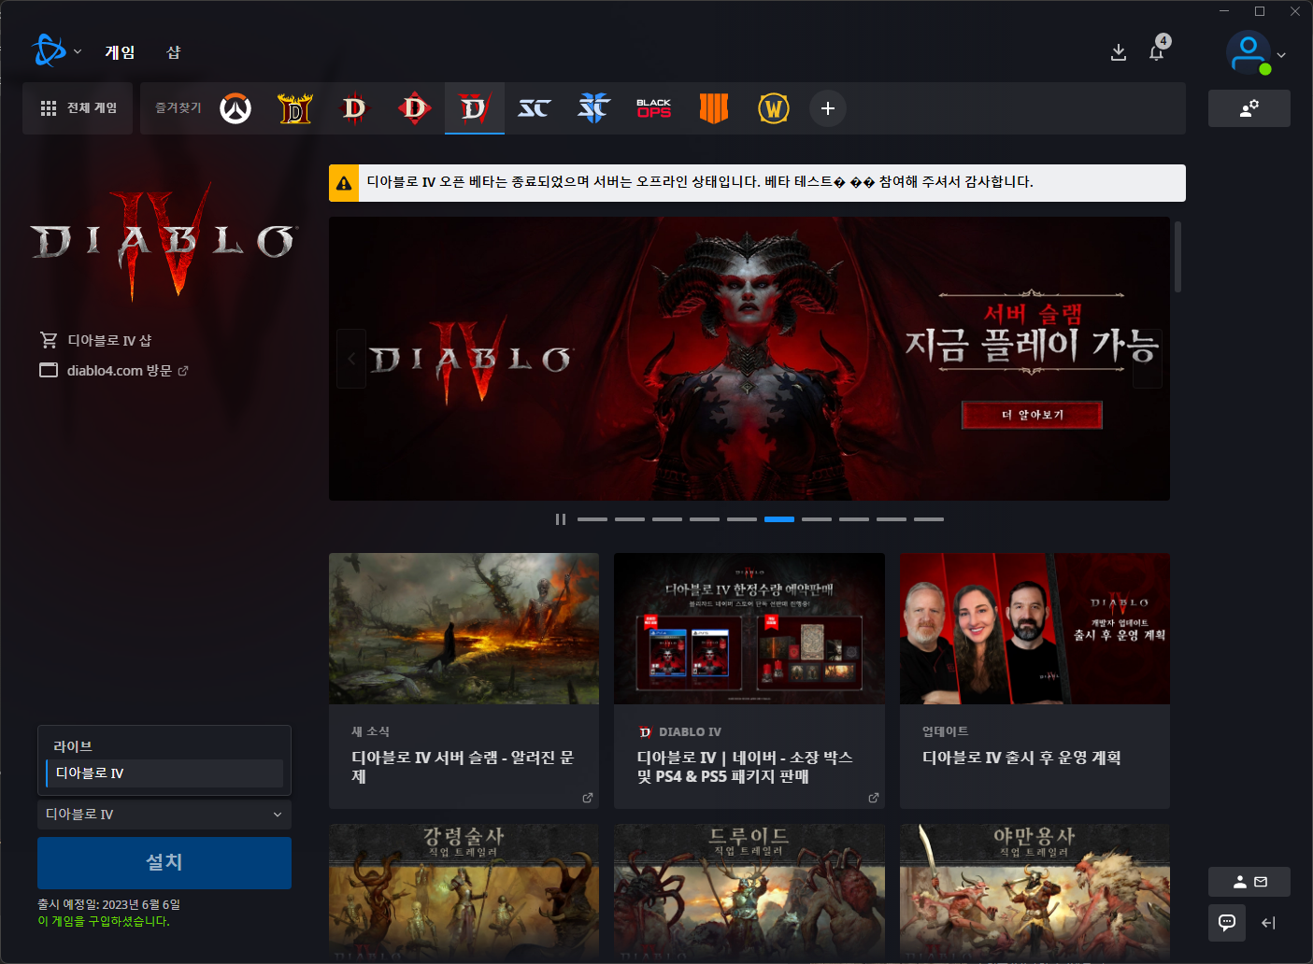Click the warning icon in notice banner

pos(344,183)
